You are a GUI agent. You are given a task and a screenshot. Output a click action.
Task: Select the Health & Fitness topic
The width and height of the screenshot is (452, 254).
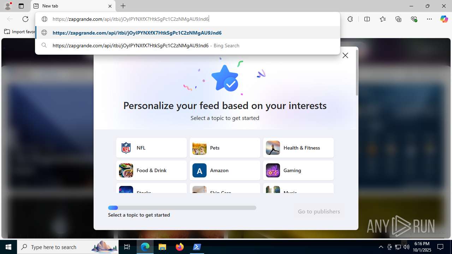point(298,148)
